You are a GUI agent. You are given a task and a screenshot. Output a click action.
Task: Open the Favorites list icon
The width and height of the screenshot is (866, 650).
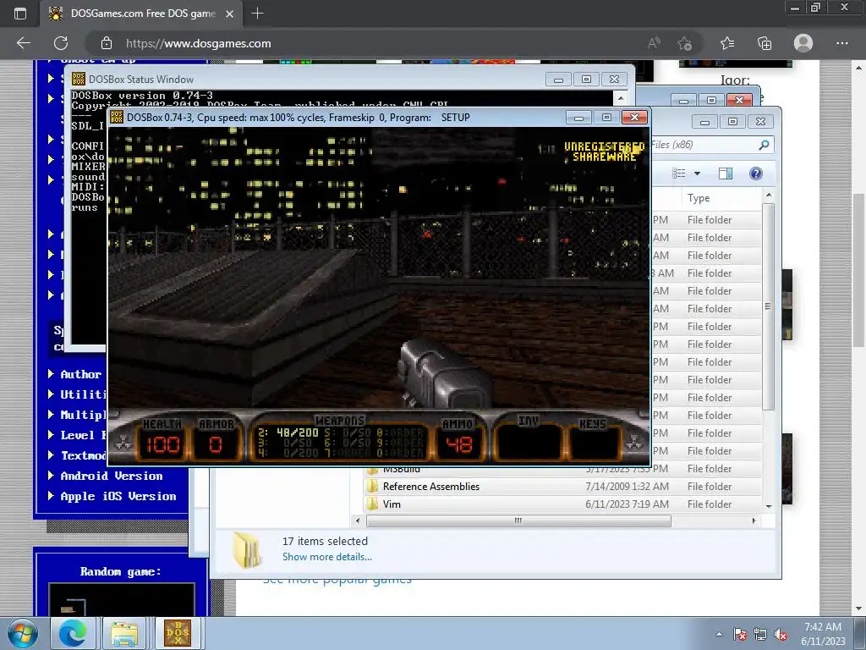727,43
